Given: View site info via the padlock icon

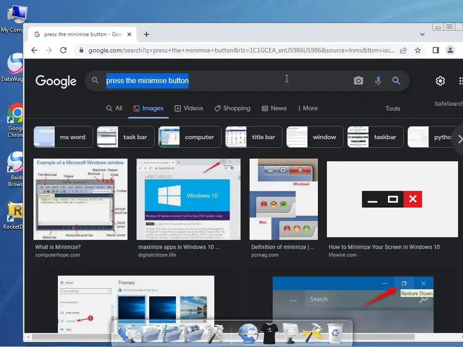Looking at the screenshot, I should tap(81, 50).
